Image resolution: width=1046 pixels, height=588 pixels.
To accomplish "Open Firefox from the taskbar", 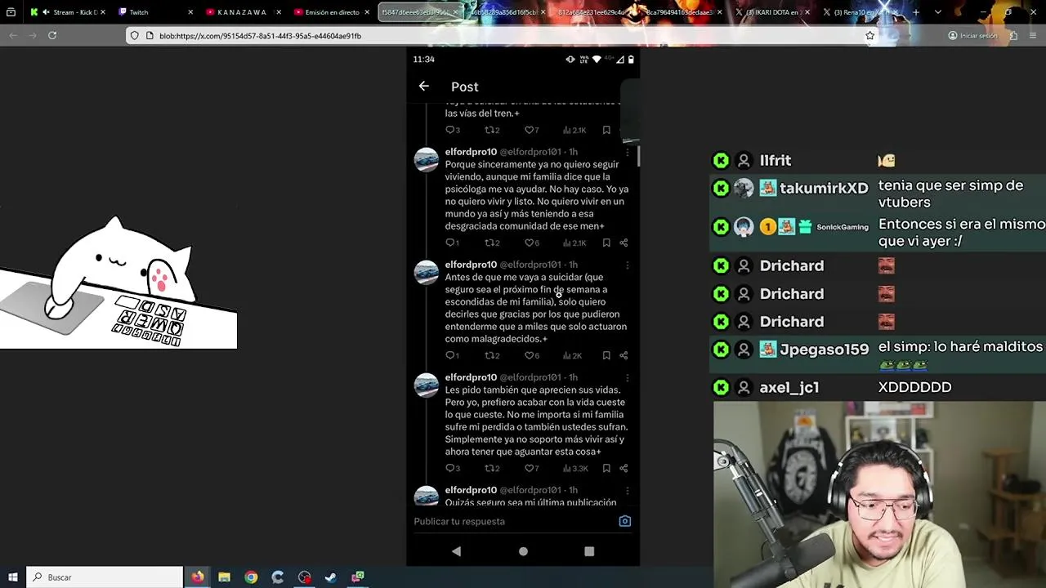I will pyautogui.click(x=198, y=577).
